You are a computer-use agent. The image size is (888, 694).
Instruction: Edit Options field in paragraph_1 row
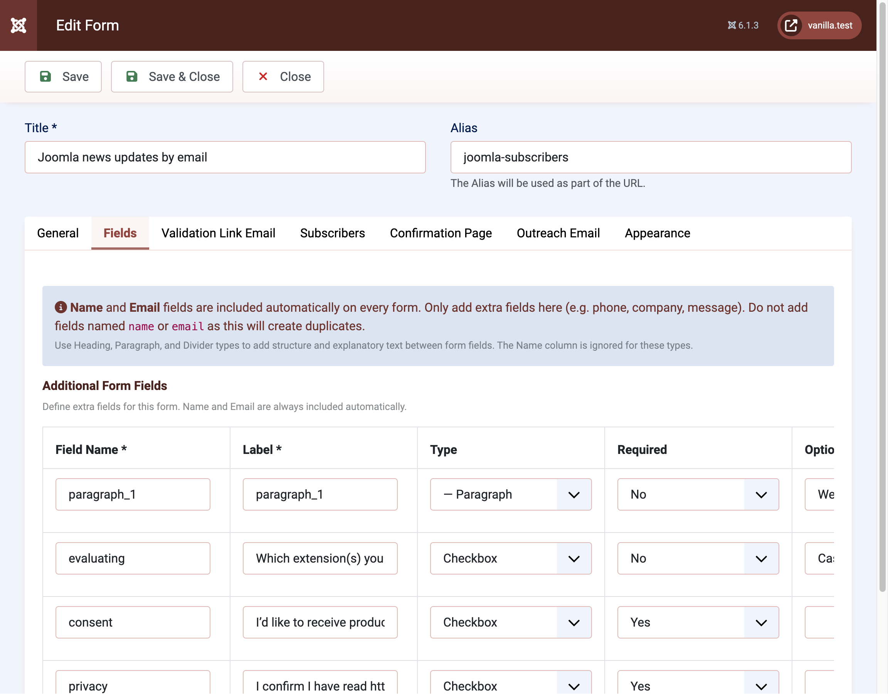[819, 494]
